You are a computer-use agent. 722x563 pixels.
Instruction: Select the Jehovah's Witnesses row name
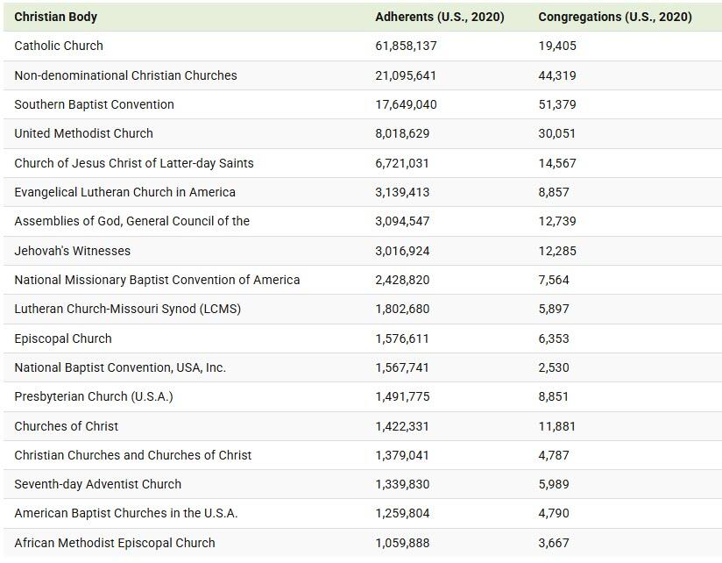72,251
